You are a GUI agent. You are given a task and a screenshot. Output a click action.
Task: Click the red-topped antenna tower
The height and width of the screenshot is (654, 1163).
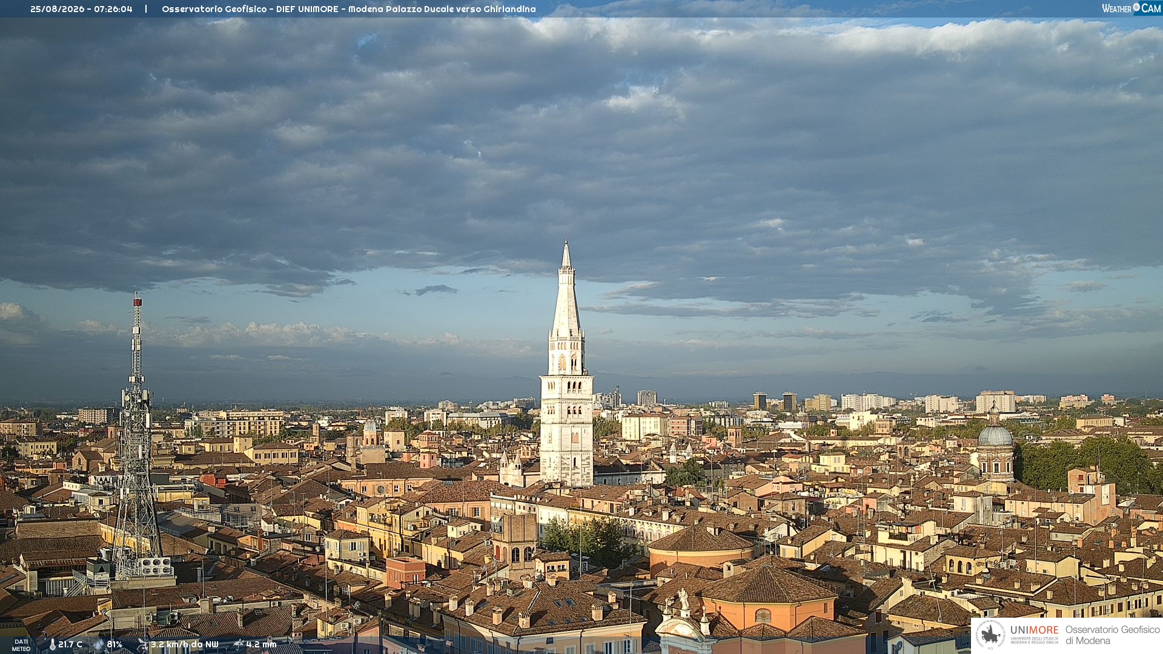pyautogui.click(x=137, y=436)
